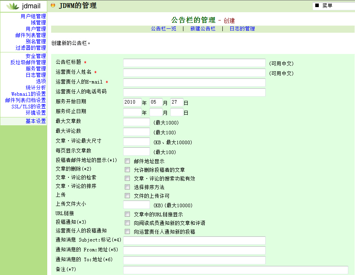
Task: Open 过滤器的管理
Action: coord(31,48)
